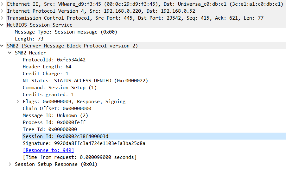Image resolution: width=286 pixels, height=169 pixels.
Task: Select Credits granted: 1 row
Action: point(48,95)
